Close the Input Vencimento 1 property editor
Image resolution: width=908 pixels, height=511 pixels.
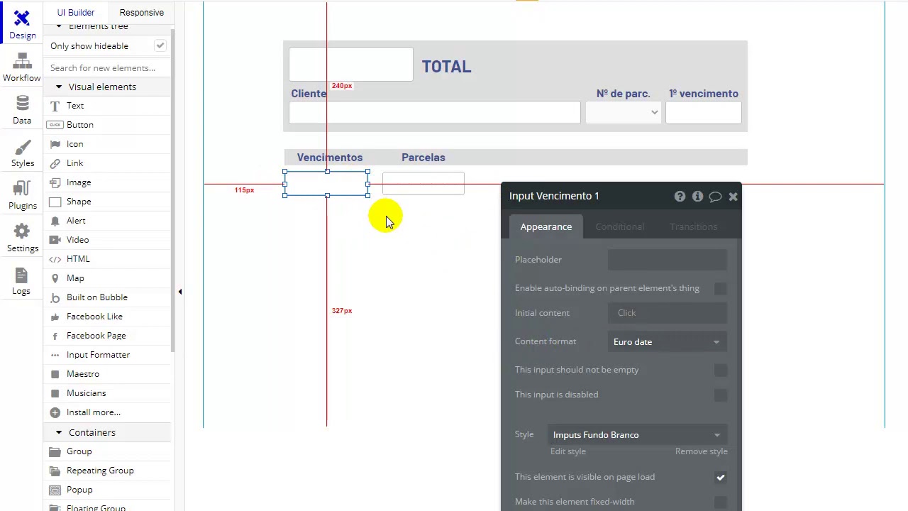point(733,196)
